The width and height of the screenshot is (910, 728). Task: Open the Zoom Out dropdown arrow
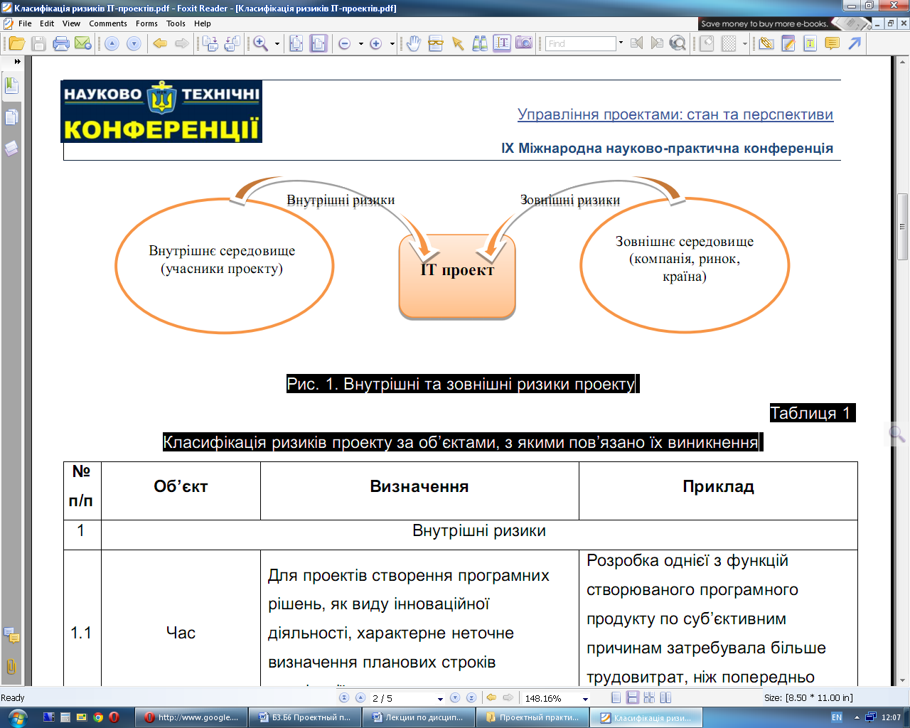click(x=360, y=43)
